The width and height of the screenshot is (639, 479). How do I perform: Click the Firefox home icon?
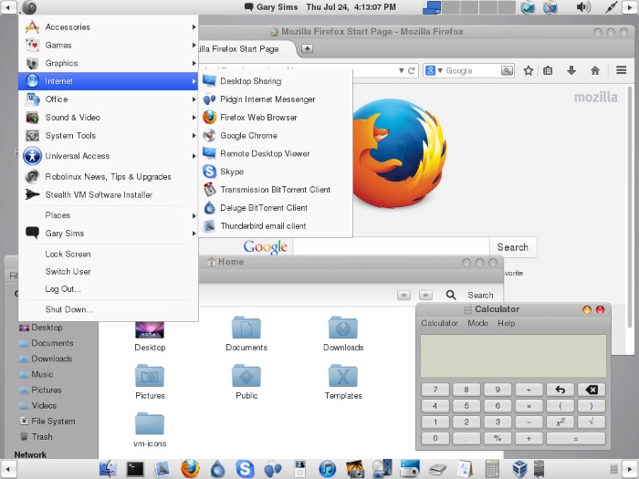[x=595, y=70]
